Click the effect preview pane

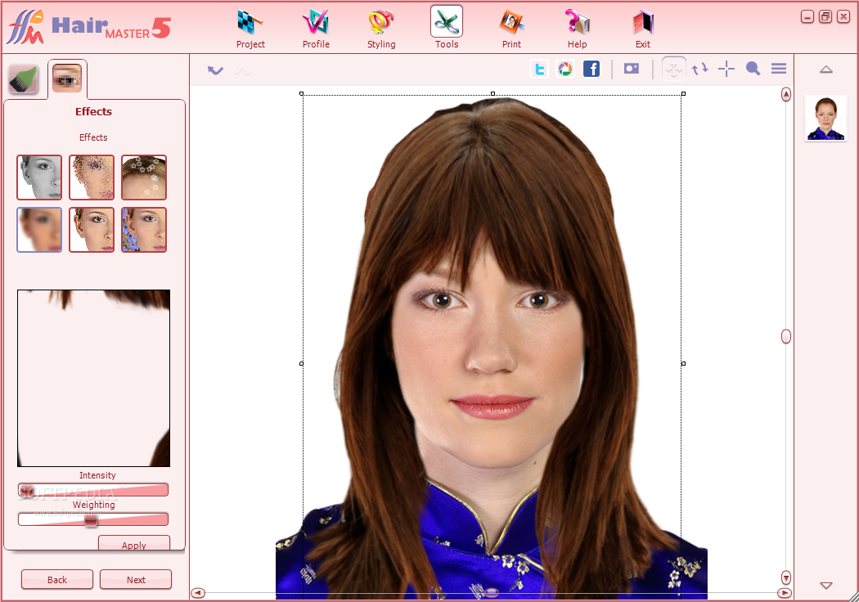(x=94, y=378)
